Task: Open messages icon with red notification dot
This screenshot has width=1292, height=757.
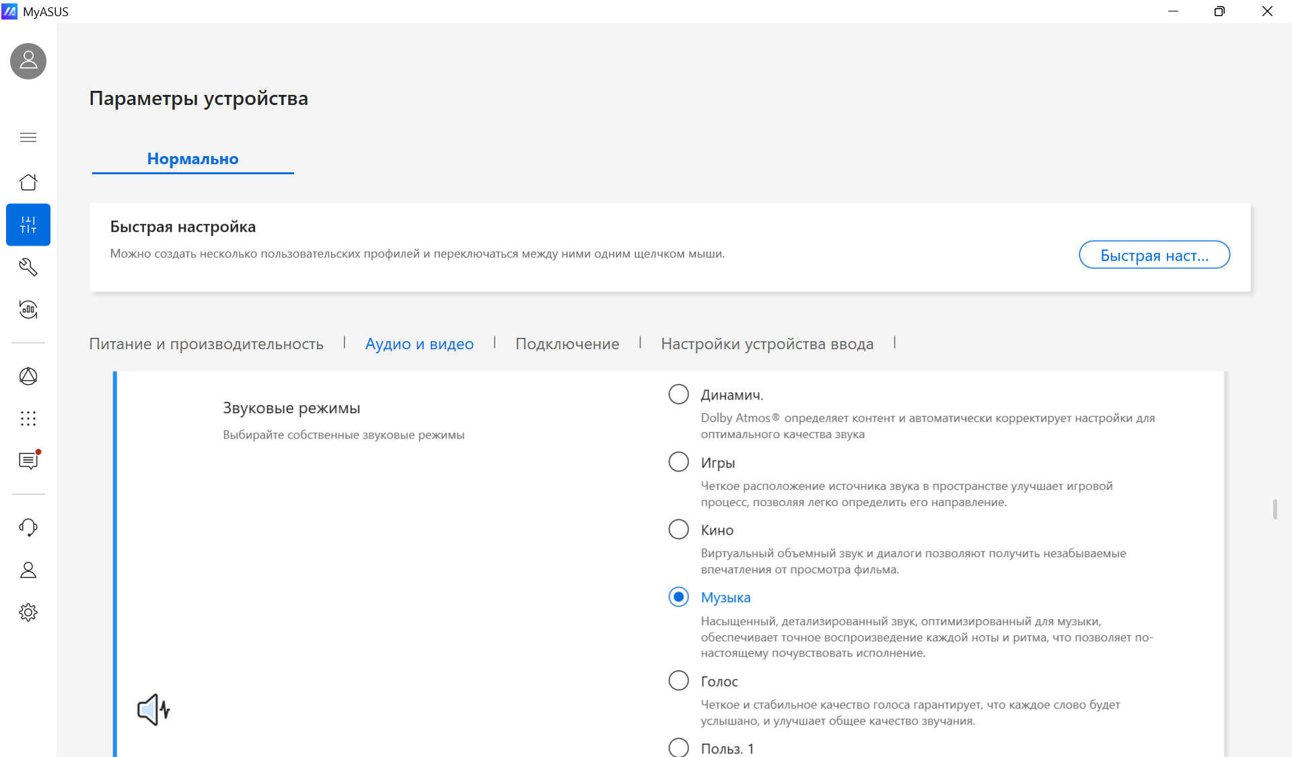Action: [x=28, y=461]
